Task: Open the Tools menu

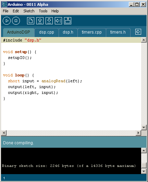Action: coord(43,11)
